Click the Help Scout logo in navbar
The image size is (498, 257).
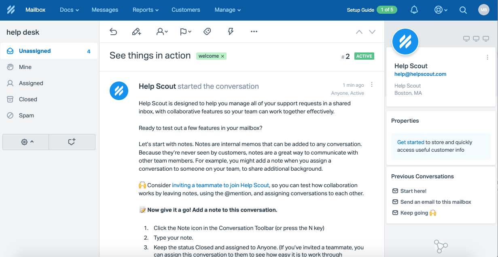coord(11,10)
